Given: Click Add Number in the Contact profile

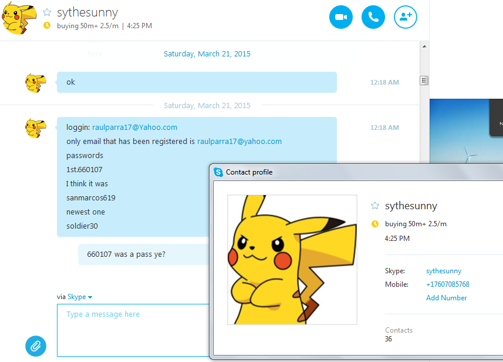Looking at the screenshot, I should click(x=446, y=298).
